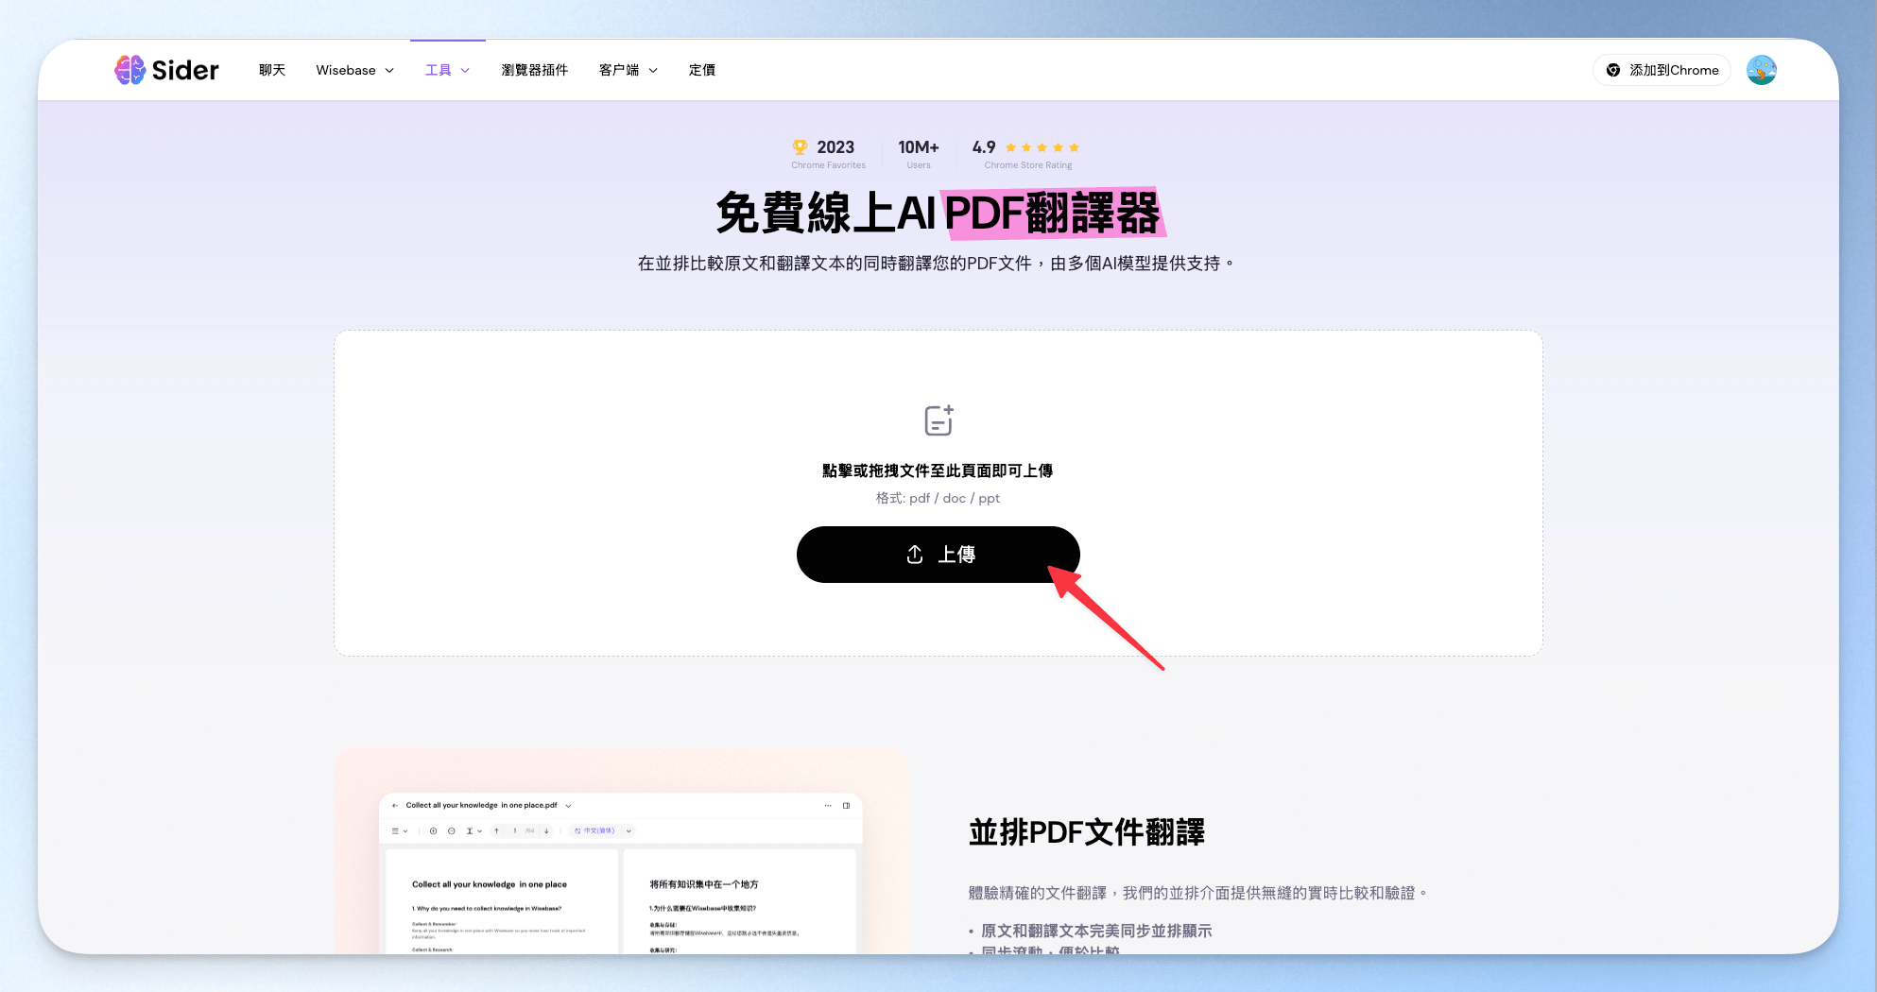Image resolution: width=1877 pixels, height=992 pixels.
Task: Click the black 上傳 upload button
Action: pos(938,555)
